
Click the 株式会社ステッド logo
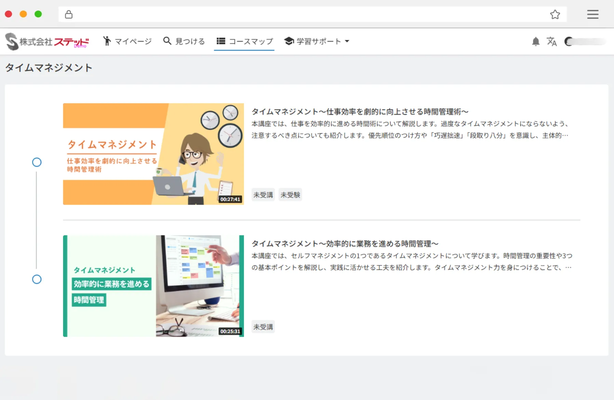pyautogui.click(x=47, y=41)
